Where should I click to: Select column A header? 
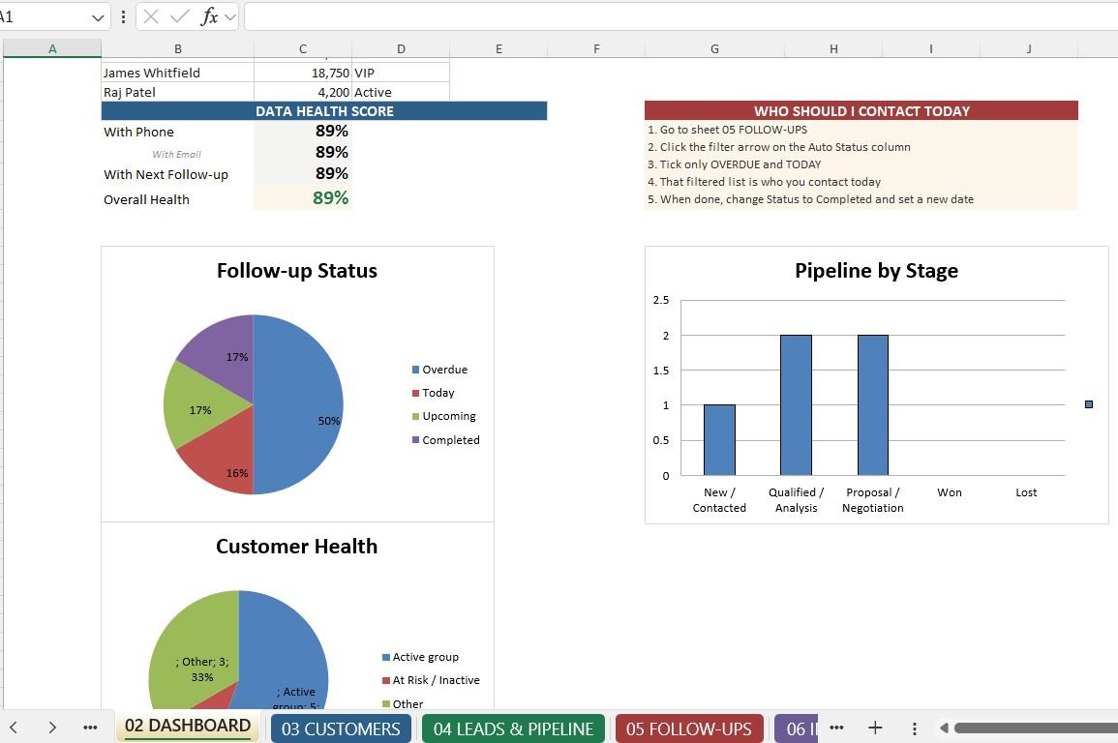coord(52,48)
